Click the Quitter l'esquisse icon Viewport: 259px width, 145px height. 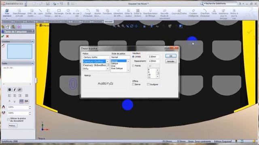48,13
